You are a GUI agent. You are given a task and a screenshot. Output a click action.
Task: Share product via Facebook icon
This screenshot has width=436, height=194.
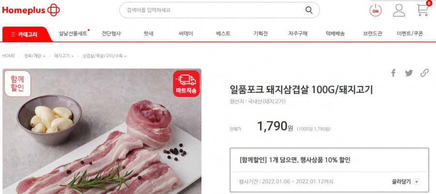point(393,73)
